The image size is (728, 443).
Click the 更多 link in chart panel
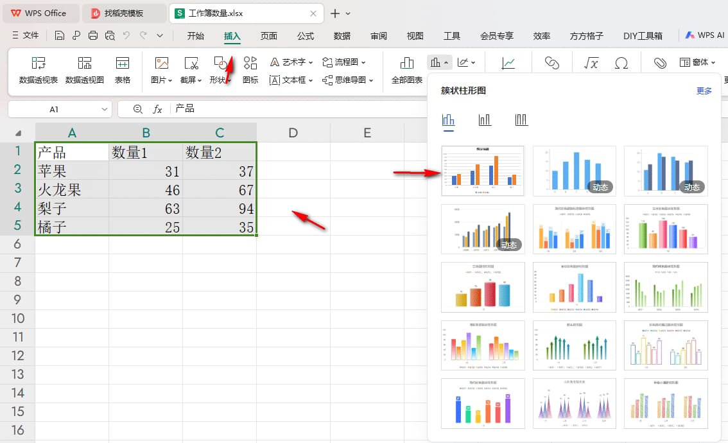[704, 91]
